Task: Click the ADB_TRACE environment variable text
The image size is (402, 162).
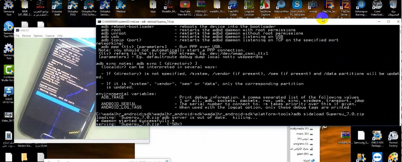Action: (112, 97)
